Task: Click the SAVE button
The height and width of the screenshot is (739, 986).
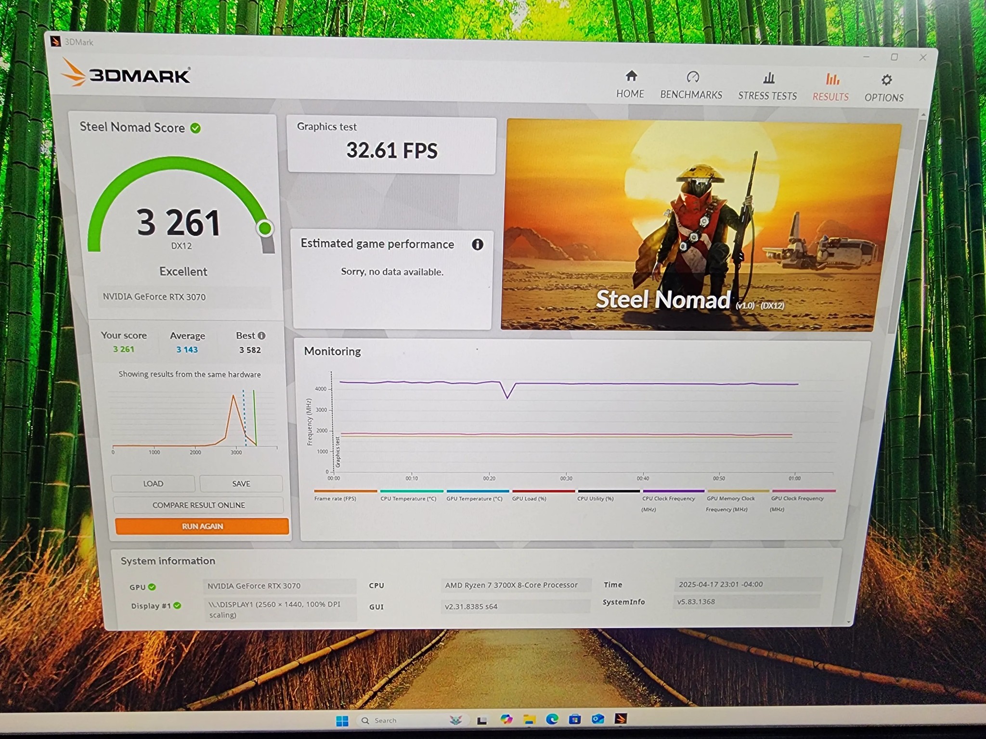Action: click(241, 484)
